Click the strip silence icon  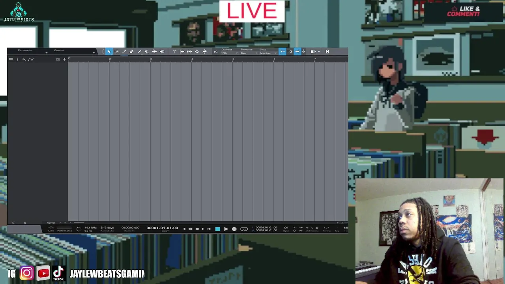point(204,52)
